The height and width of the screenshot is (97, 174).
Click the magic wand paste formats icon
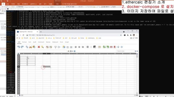tap(42, 47)
